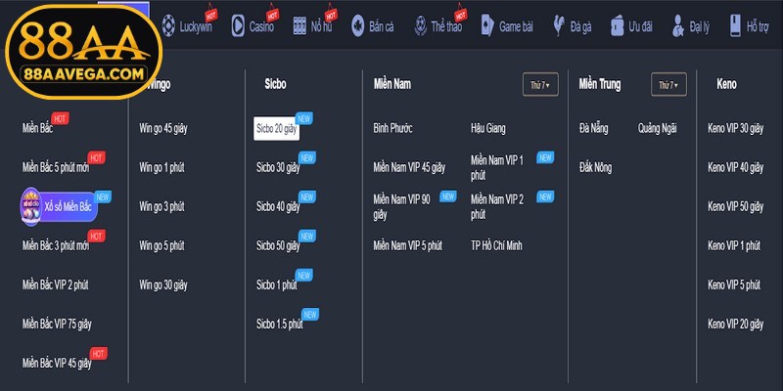Screen dimensions: 783x391
Task: Select the Đà Nẵng lottery link
Action: pyautogui.click(x=595, y=128)
